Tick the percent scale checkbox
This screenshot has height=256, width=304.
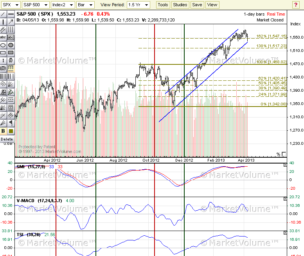point(284,154)
